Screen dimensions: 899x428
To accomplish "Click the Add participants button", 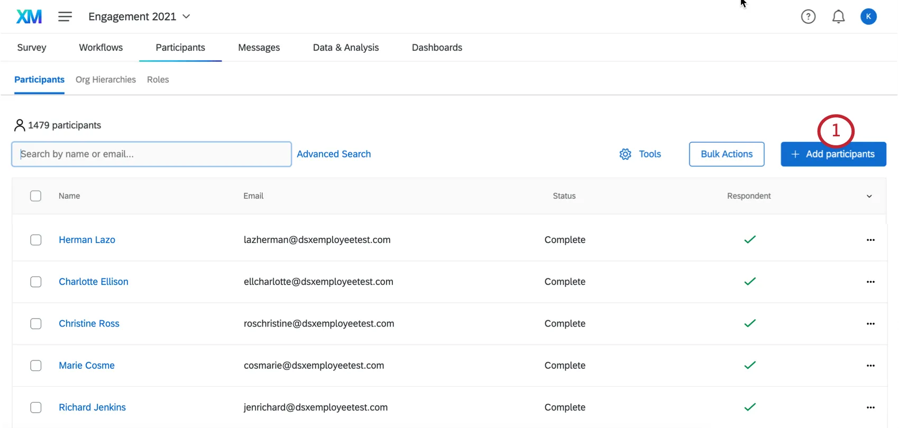I will coord(833,154).
